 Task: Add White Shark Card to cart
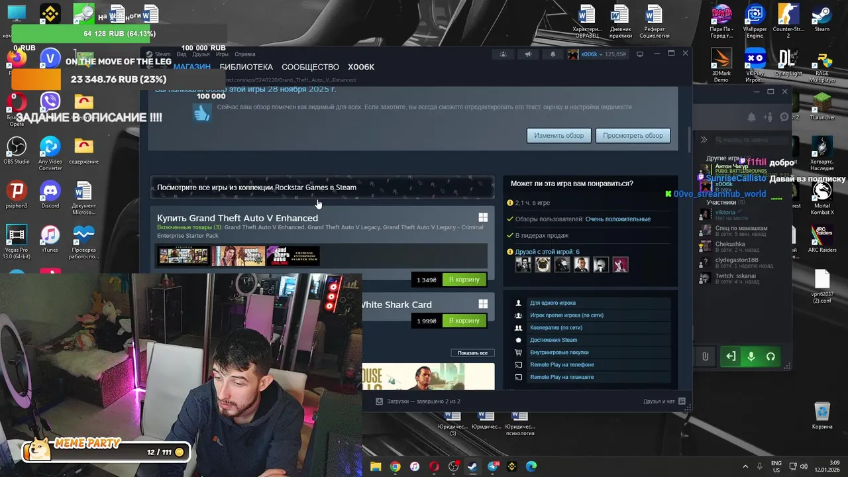tap(464, 321)
